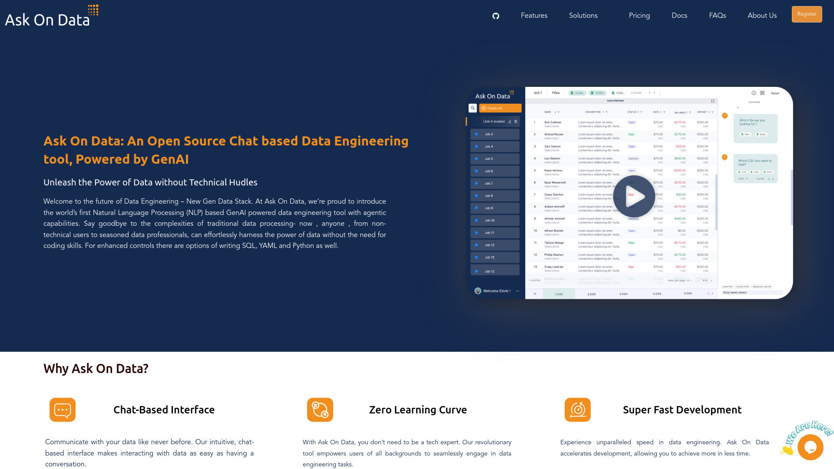Scroll down to Why Ask On Data section
This screenshot has height=469, width=834.
(96, 368)
